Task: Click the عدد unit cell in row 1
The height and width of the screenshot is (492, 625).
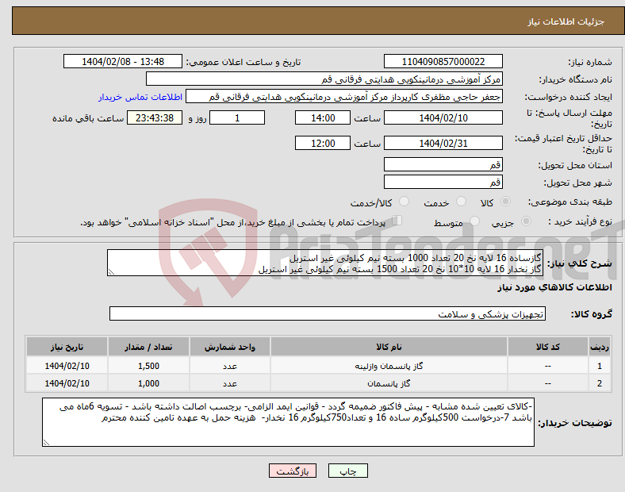Action: click(x=230, y=366)
